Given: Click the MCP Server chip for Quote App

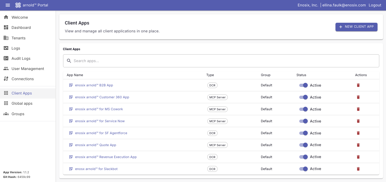Looking at the screenshot, I should click(217, 145).
